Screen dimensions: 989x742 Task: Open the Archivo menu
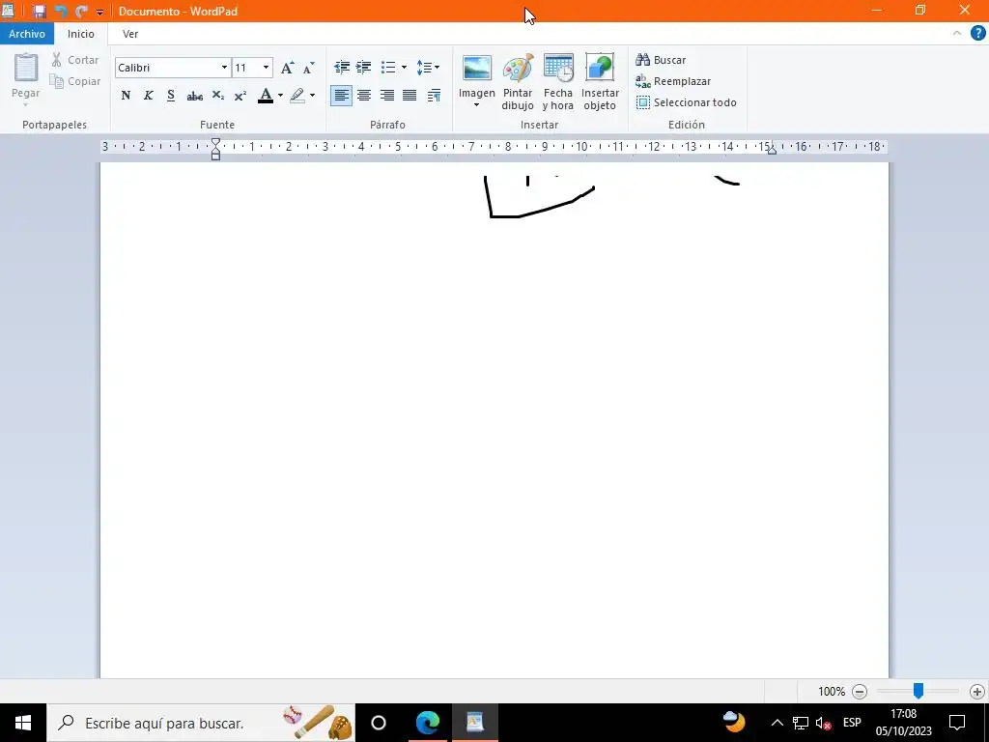click(27, 34)
